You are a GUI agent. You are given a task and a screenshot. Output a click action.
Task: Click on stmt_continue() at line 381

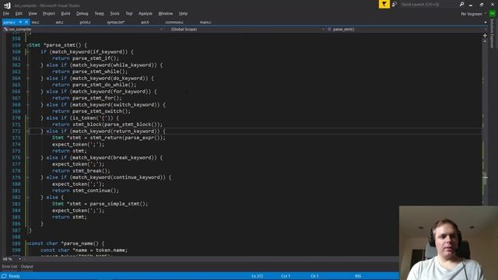[x=95, y=191]
